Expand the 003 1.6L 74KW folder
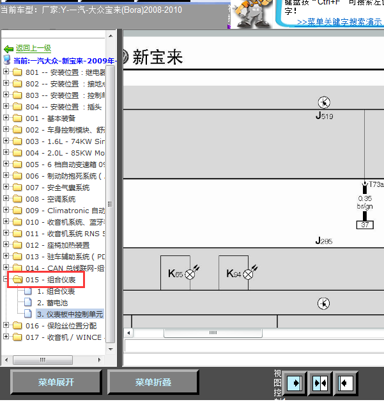This screenshot has height=402, width=384. [6, 141]
